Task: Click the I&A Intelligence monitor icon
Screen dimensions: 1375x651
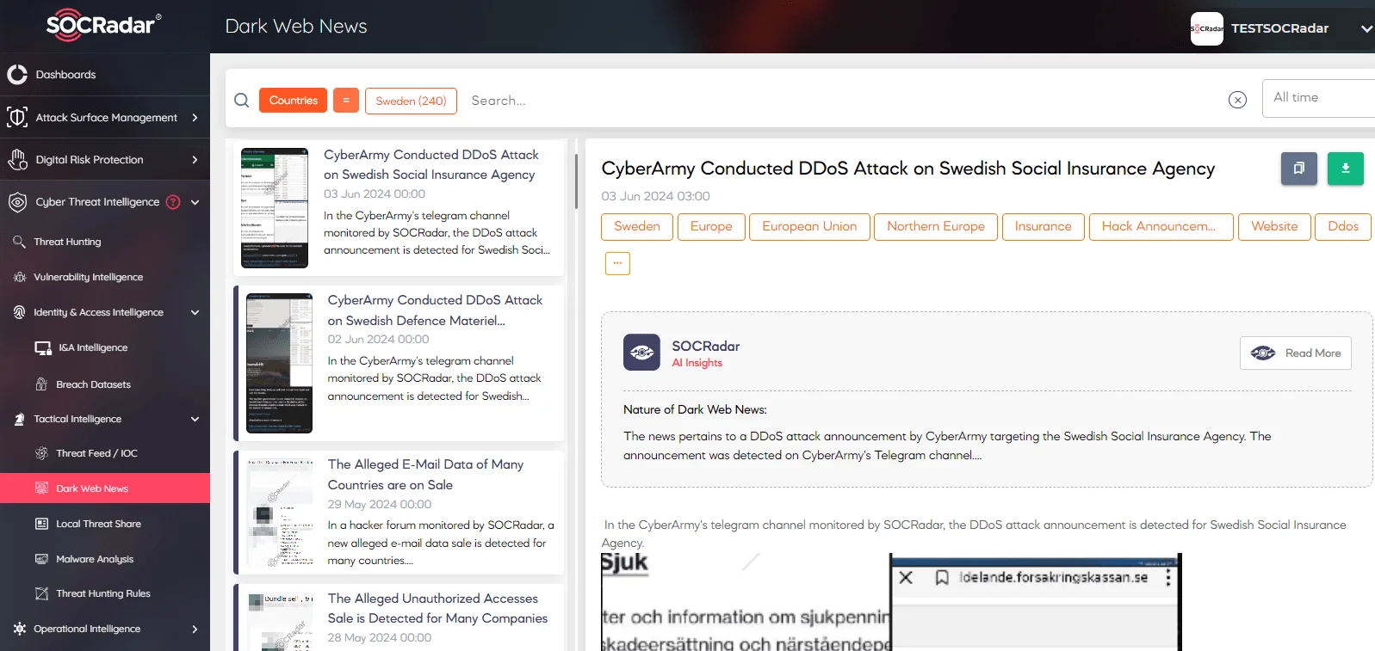Action: point(43,347)
